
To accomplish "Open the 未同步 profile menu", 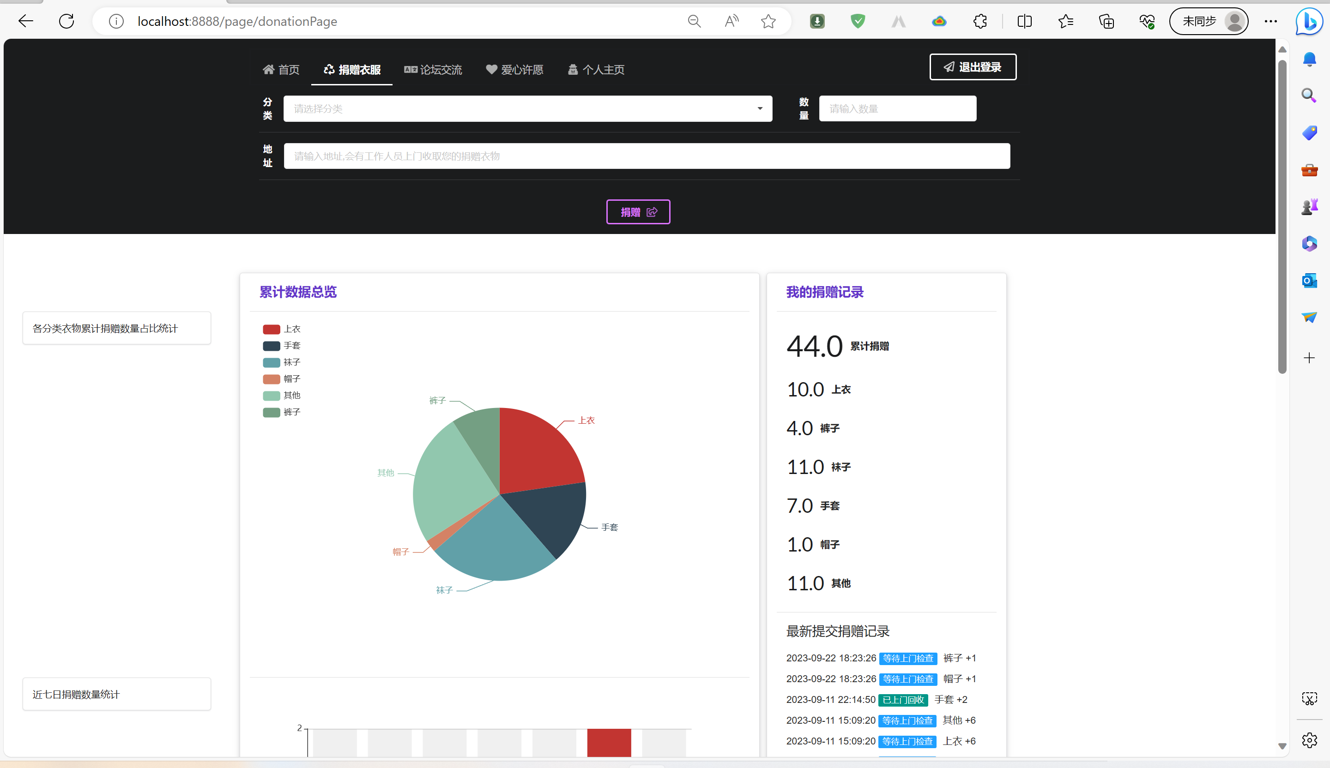I will click(1209, 21).
